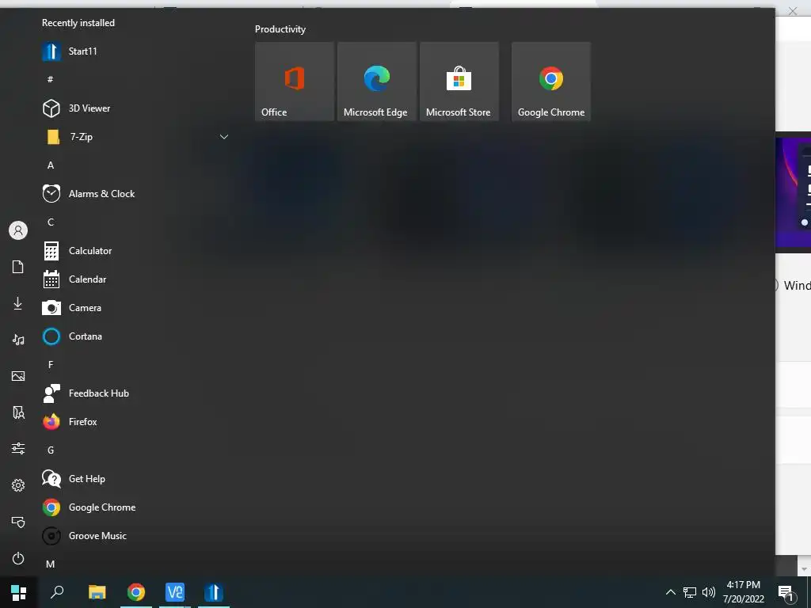This screenshot has width=811, height=608.
Task: Open Music folder from Start sidebar
Action: (18, 340)
